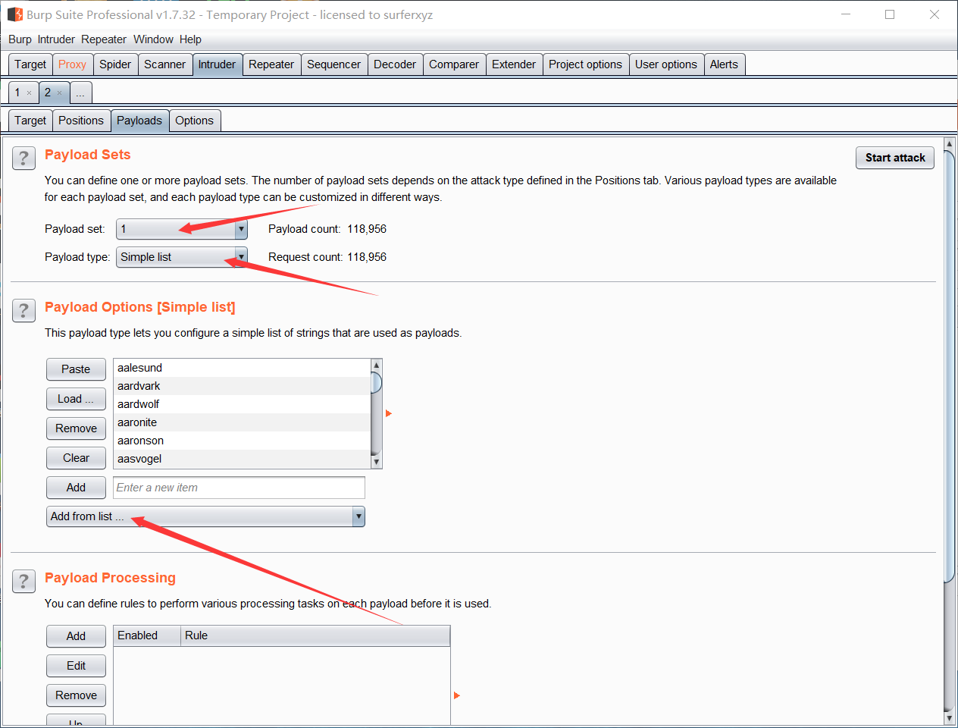
Task: Close Intruder attack tab 2
Action: pos(60,93)
